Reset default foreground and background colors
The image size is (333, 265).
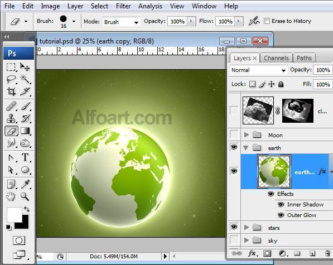tap(9, 227)
